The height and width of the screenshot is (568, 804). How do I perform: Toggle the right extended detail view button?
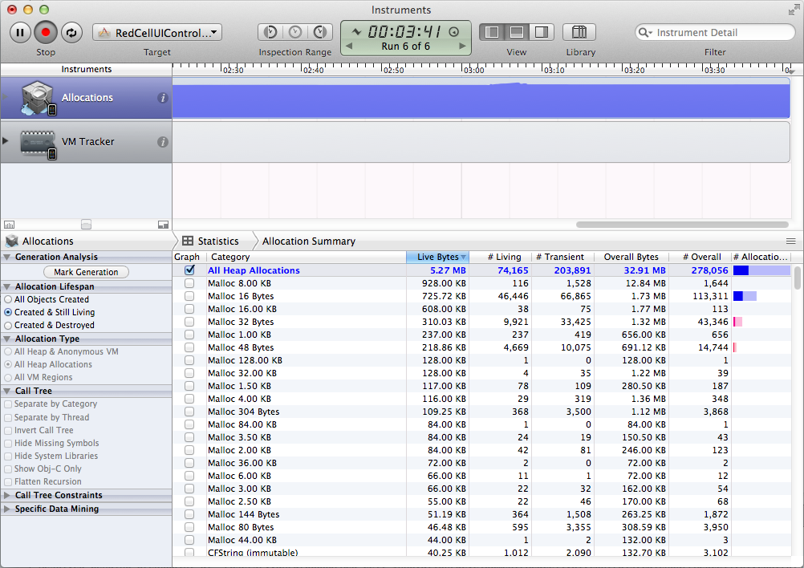pos(542,32)
